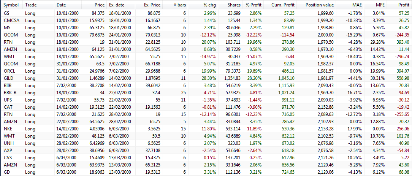Click AMZN row with price 63.9375
The height and width of the screenshot is (176, 412).
pyautogui.click(x=206, y=165)
